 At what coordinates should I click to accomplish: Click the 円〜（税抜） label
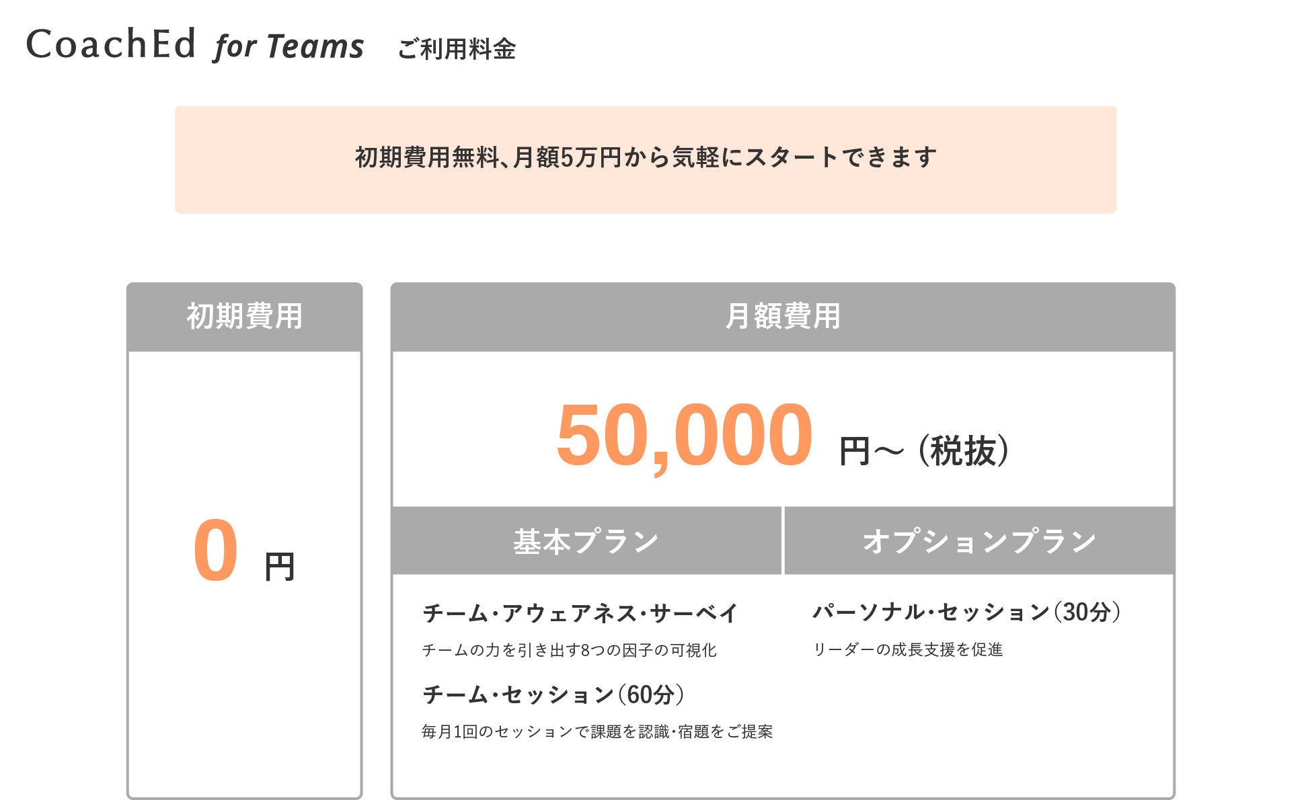pos(924,451)
